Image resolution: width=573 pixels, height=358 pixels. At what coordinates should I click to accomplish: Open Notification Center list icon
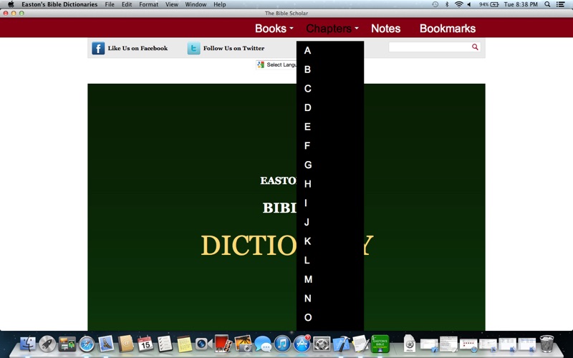tap(560, 4)
